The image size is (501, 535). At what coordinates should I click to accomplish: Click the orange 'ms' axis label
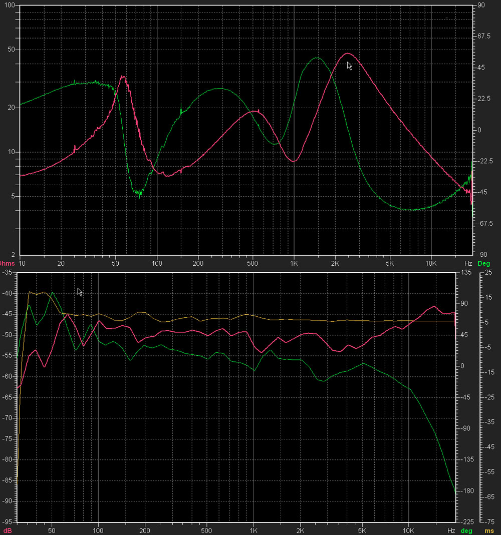click(488, 530)
